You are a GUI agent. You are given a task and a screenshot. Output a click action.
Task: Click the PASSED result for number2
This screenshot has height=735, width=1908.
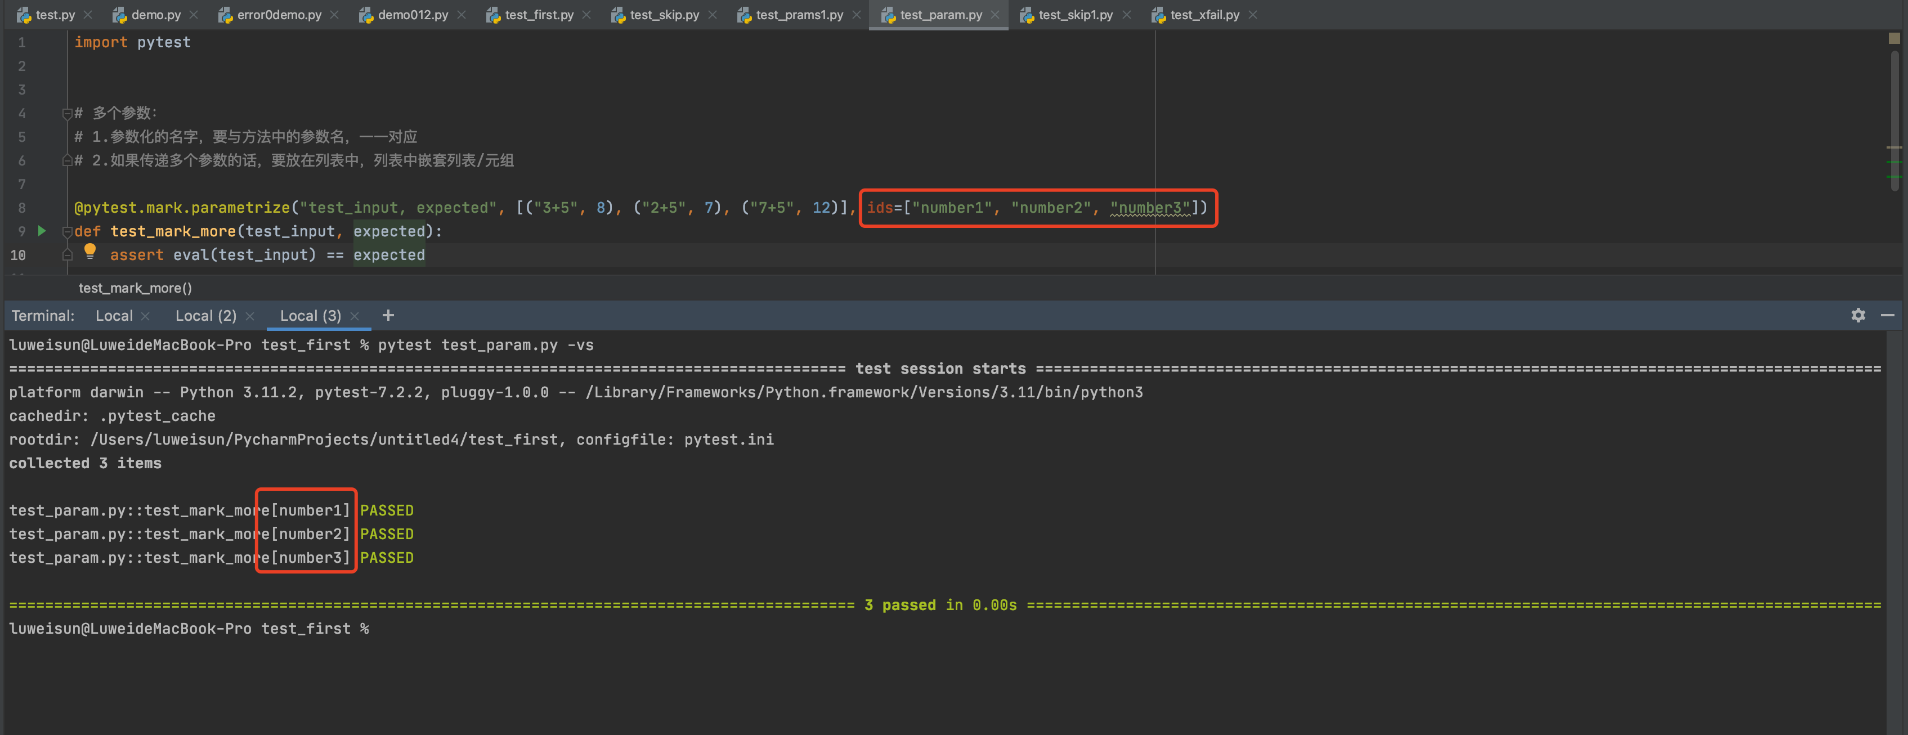click(387, 534)
